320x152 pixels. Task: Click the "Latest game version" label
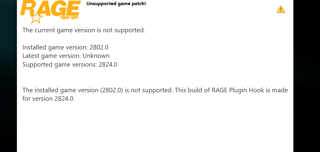(52, 56)
